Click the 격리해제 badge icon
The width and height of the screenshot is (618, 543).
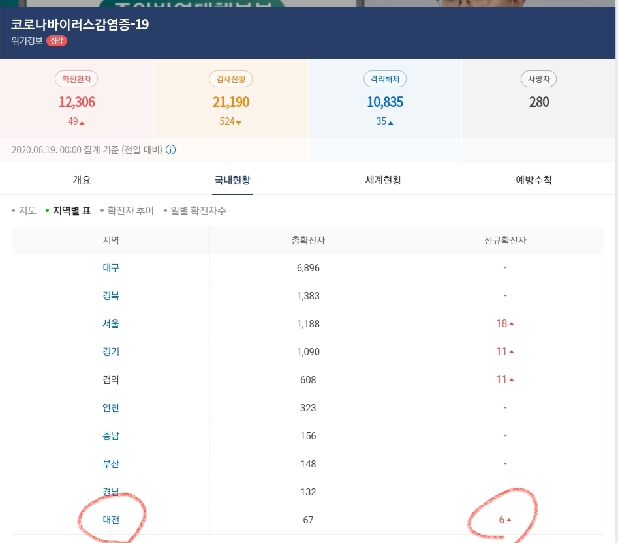tap(384, 79)
